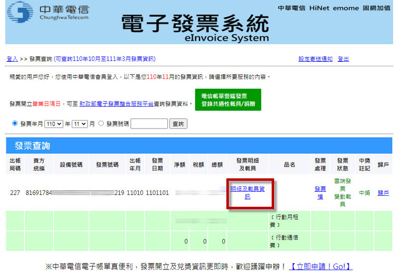Open the emome header link
Viewport: 398px width, 275px height.
pos(346,8)
